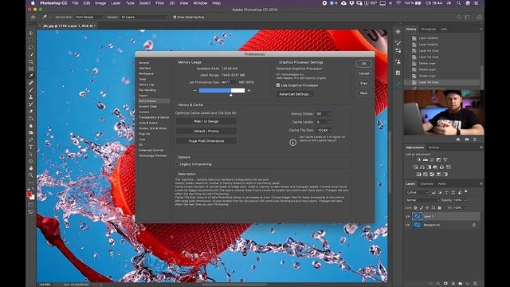
Task: Hide Layer 1 visibility eye
Action: pyautogui.click(x=408, y=216)
